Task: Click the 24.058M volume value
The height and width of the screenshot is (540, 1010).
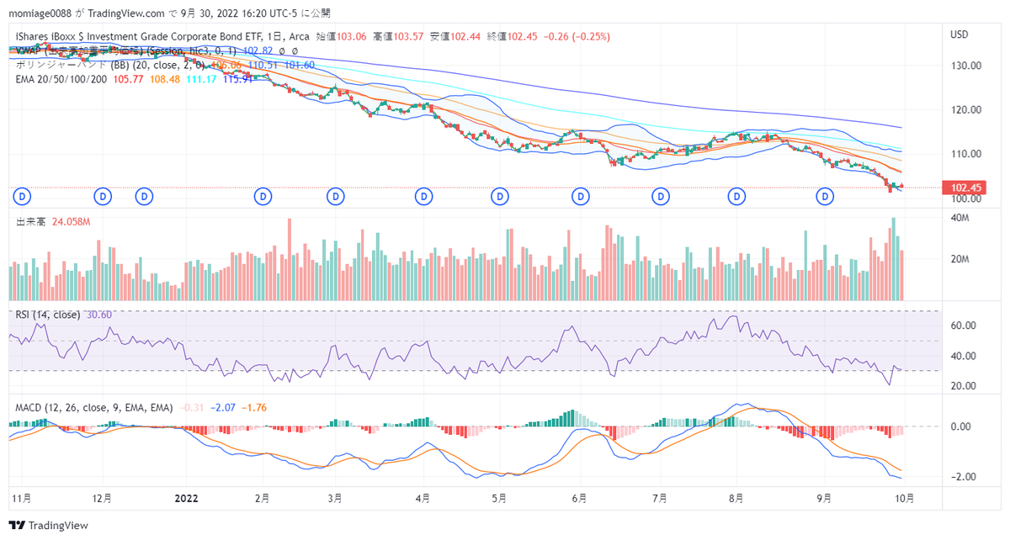Action: coord(72,222)
